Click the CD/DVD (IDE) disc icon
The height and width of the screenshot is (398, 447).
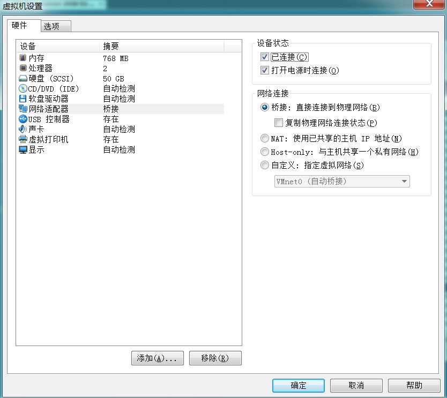(23, 88)
